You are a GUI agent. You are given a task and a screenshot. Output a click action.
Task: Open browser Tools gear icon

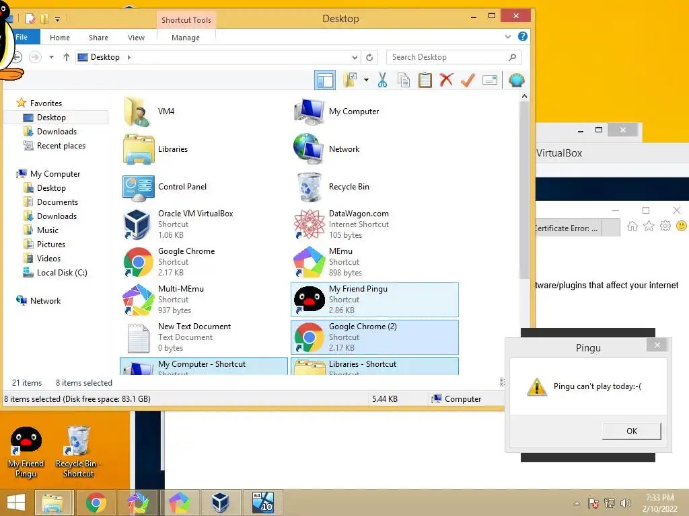(x=665, y=226)
